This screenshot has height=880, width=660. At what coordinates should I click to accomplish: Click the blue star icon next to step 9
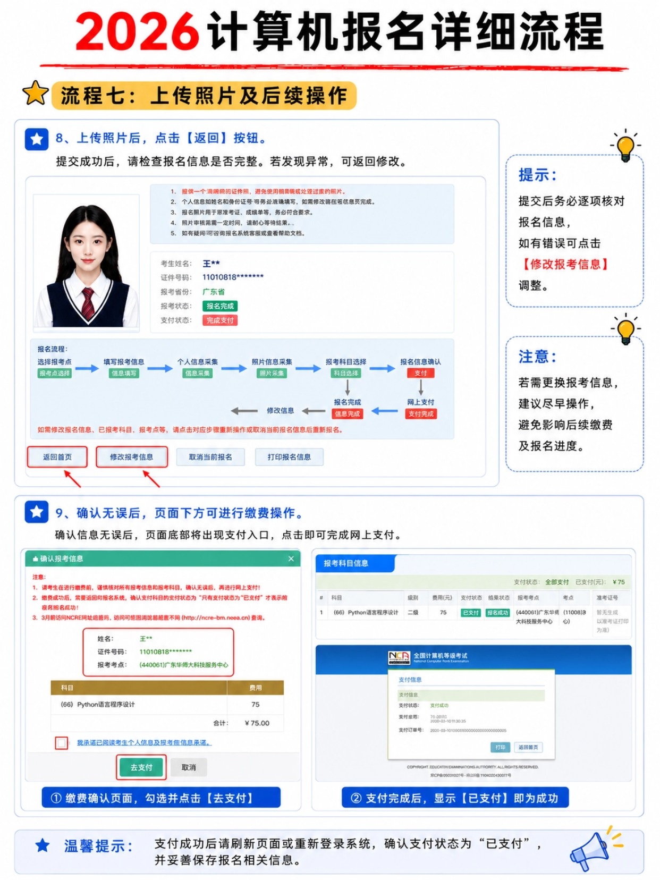pyautogui.click(x=37, y=512)
